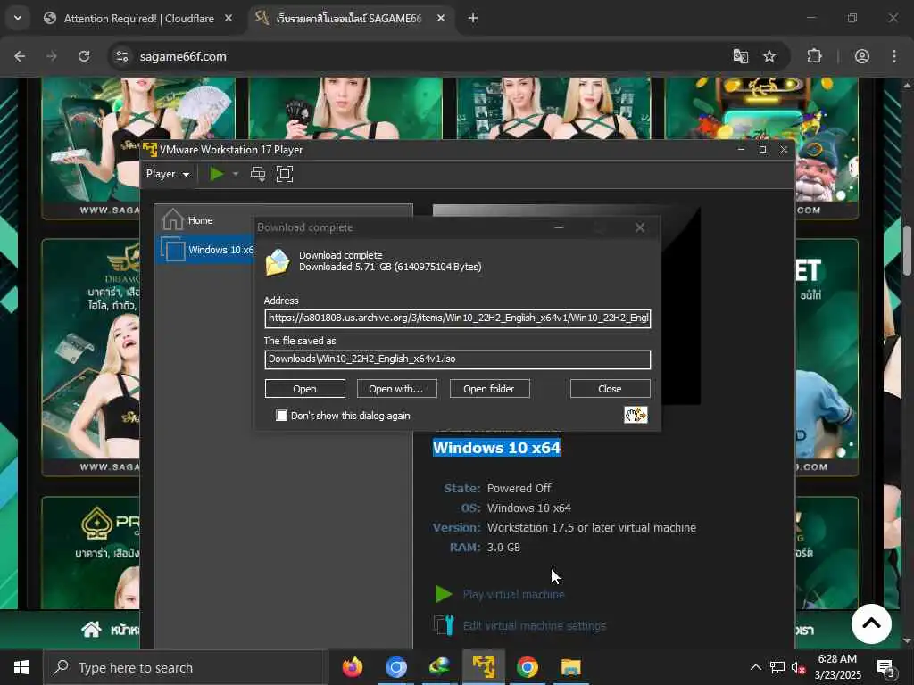Click the network tray icon

777,667
